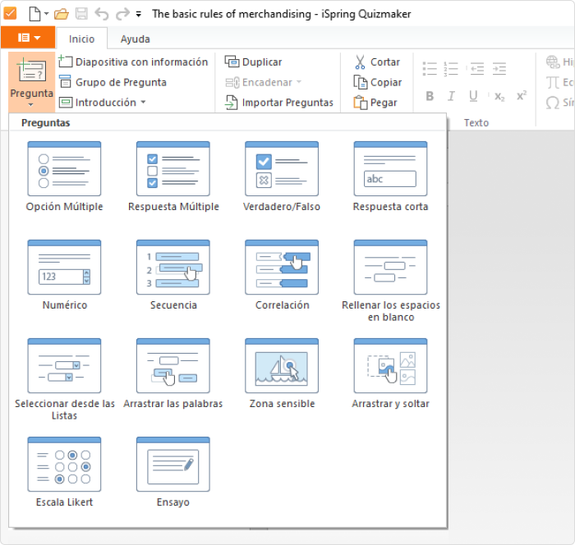This screenshot has width=575, height=545.
Task: Toggle bullet list formatting
Action: click(x=430, y=69)
